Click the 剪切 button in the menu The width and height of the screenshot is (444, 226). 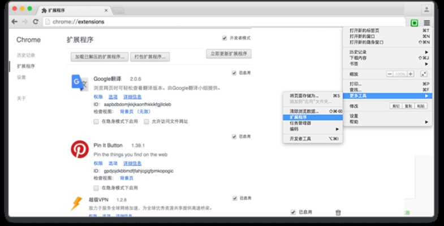pos(395,106)
